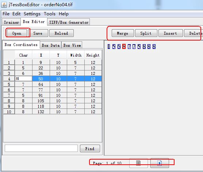Click the Delete button
Screen dimensions: 203x172
click(194, 33)
